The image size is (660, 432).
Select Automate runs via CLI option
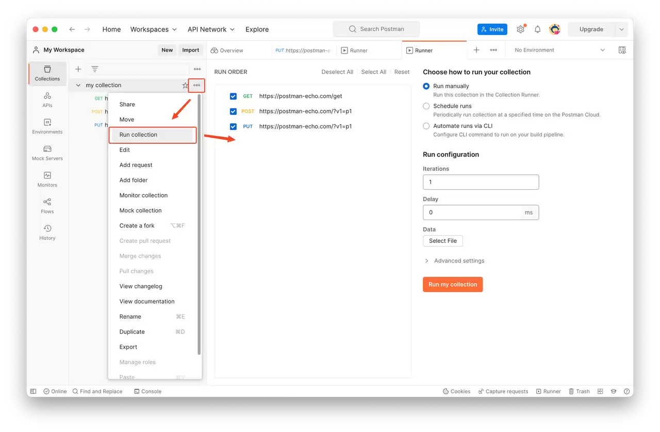(x=426, y=126)
